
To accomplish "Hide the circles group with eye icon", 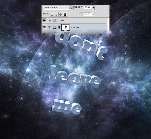I will coord(44,27).
